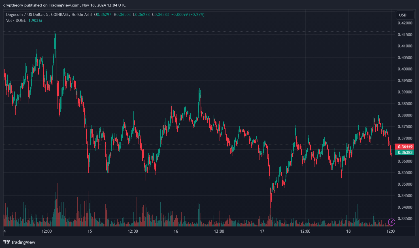This screenshot has width=419, height=248.
Task: Click the 15 date label on time axis
Action: pyautogui.click(x=90, y=231)
